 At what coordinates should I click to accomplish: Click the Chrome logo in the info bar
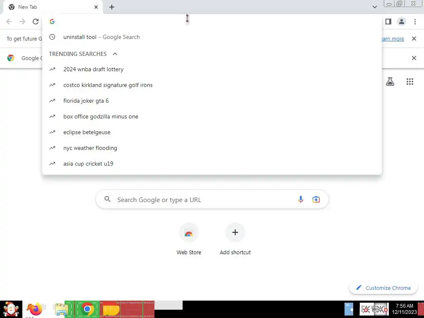11,58
